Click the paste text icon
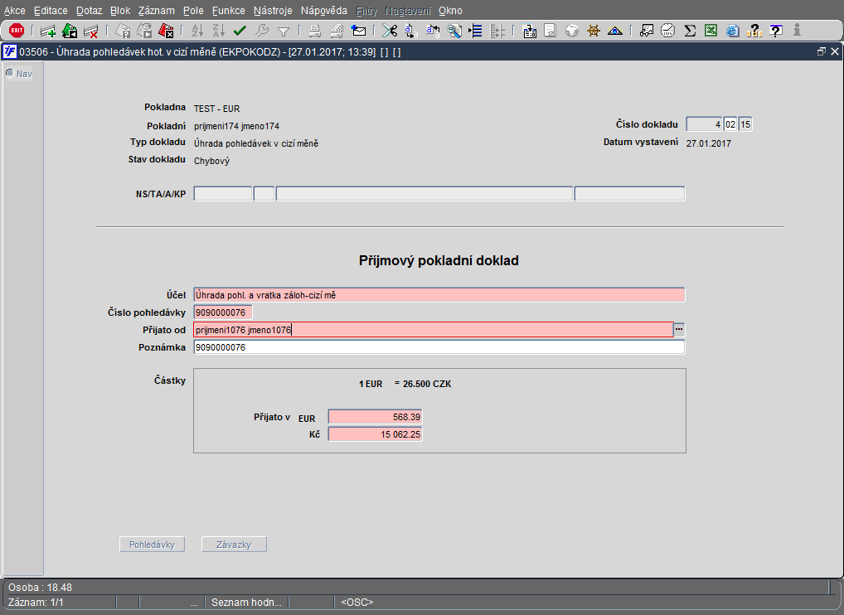This screenshot has height=615, width=844. (x=433, y=31)
